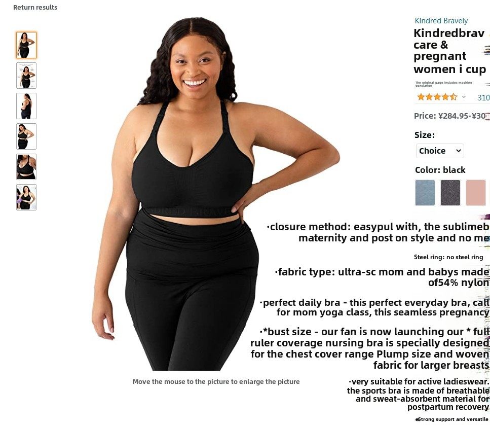This screenshot has width=490, height=425.
Task: Select the second thumbnail with feature callouts
Action: [x=26, y=76]
